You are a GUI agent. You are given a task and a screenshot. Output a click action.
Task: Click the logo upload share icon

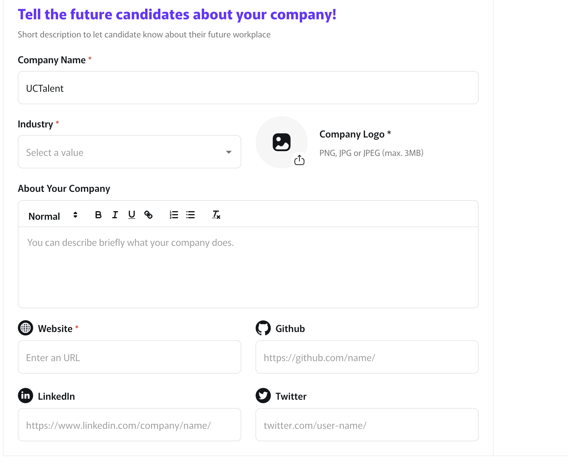click(x=299, y=160)
